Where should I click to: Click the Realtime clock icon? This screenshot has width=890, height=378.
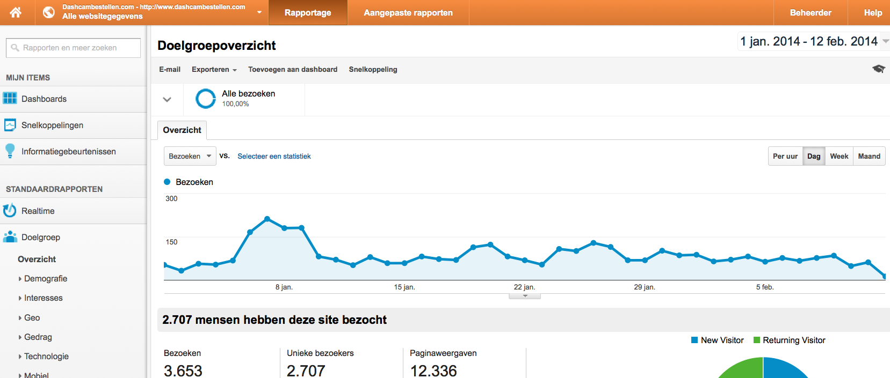pos(10,210)
